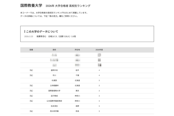This screenshot has height=116, width=174.
Task: Click the location cell 千葉
Action: click(x=77, y=75)
